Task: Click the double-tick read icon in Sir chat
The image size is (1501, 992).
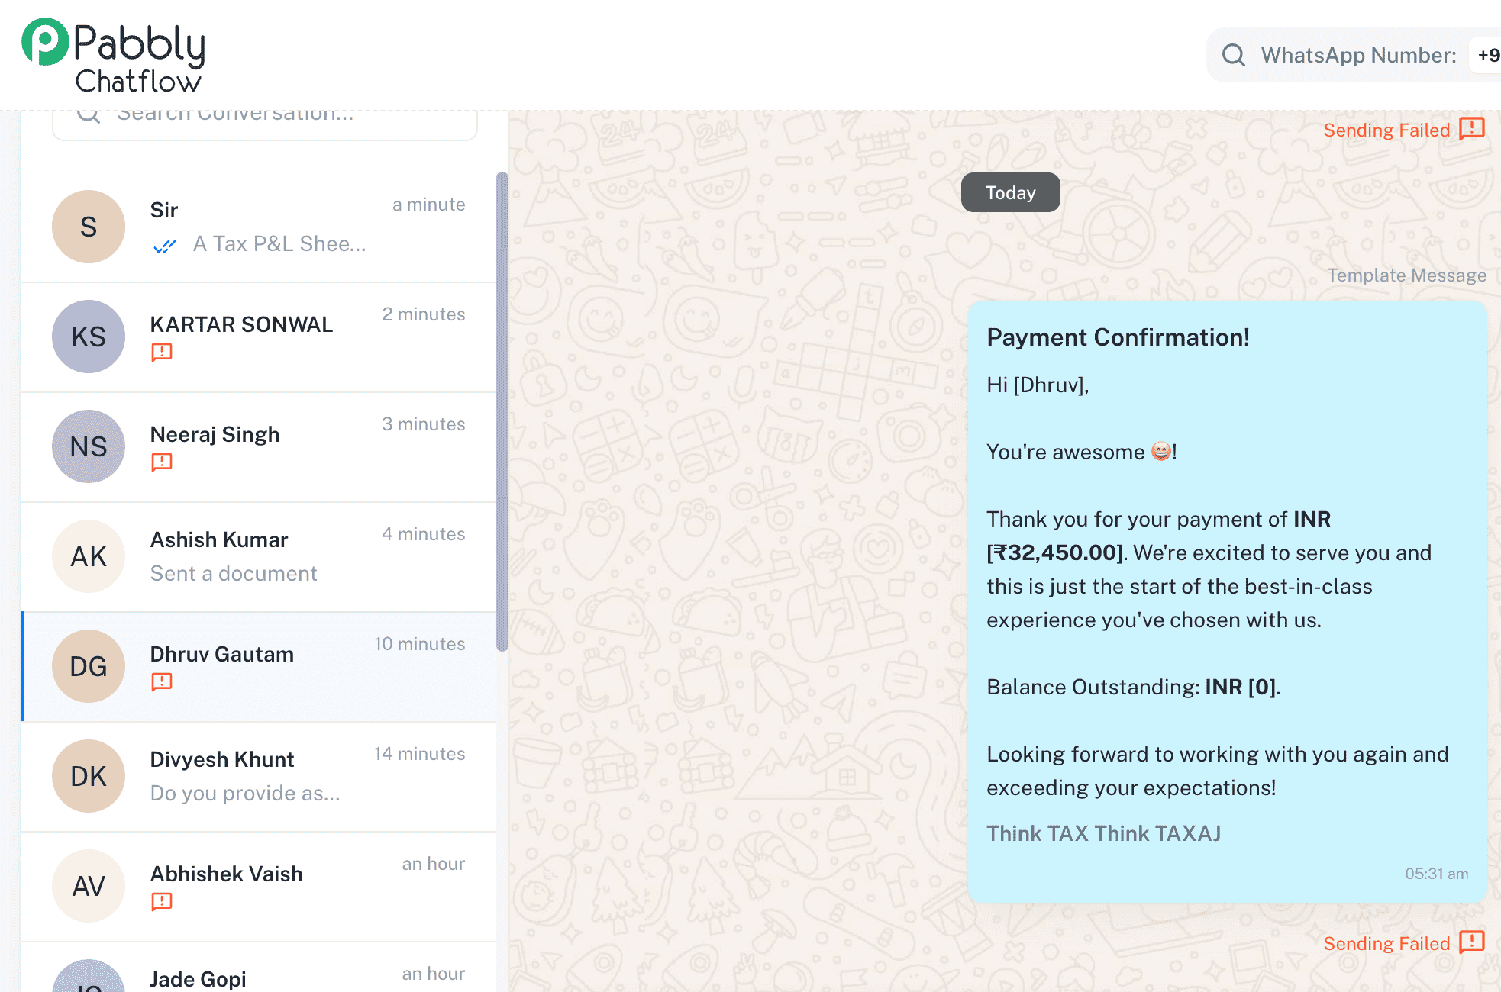Action: pos(165,246)
